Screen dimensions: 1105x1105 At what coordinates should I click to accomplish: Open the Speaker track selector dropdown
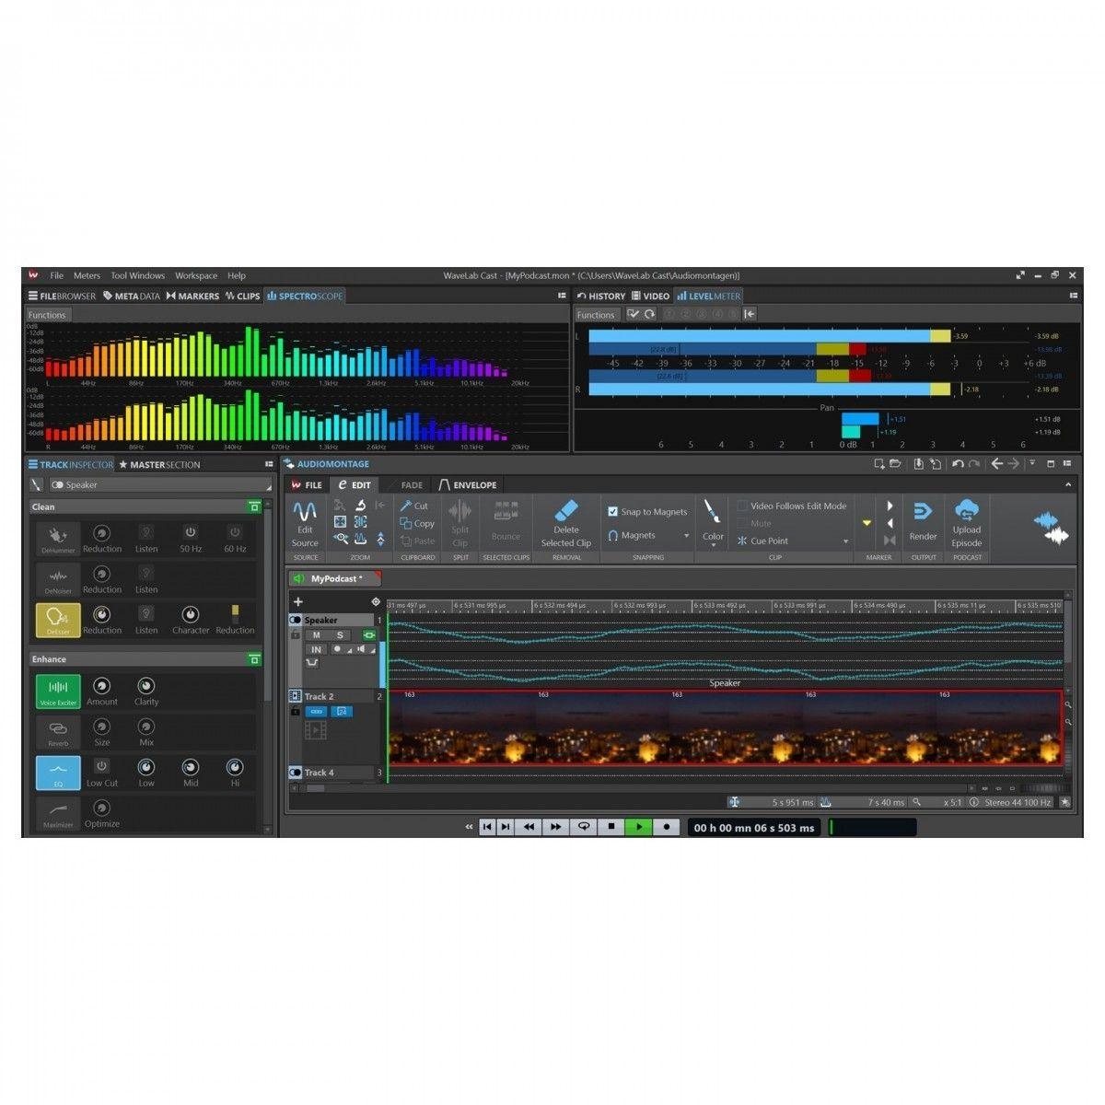click(x=160, y=484)
